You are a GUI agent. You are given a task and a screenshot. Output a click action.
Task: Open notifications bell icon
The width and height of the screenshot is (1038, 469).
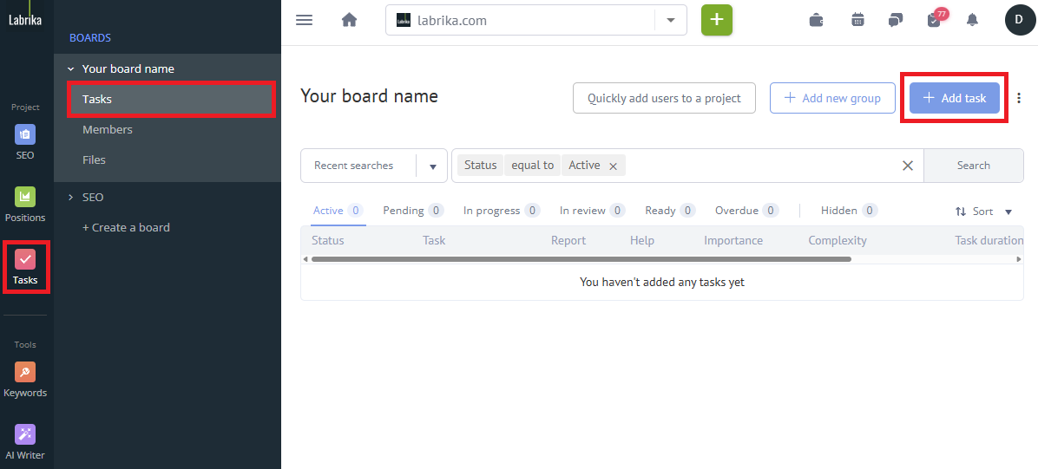pyautogui.click(x=972, y=20)
